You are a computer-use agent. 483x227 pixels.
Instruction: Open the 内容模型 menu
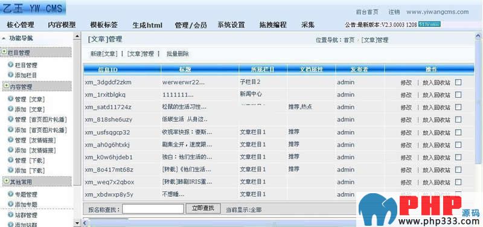(62, 25)
